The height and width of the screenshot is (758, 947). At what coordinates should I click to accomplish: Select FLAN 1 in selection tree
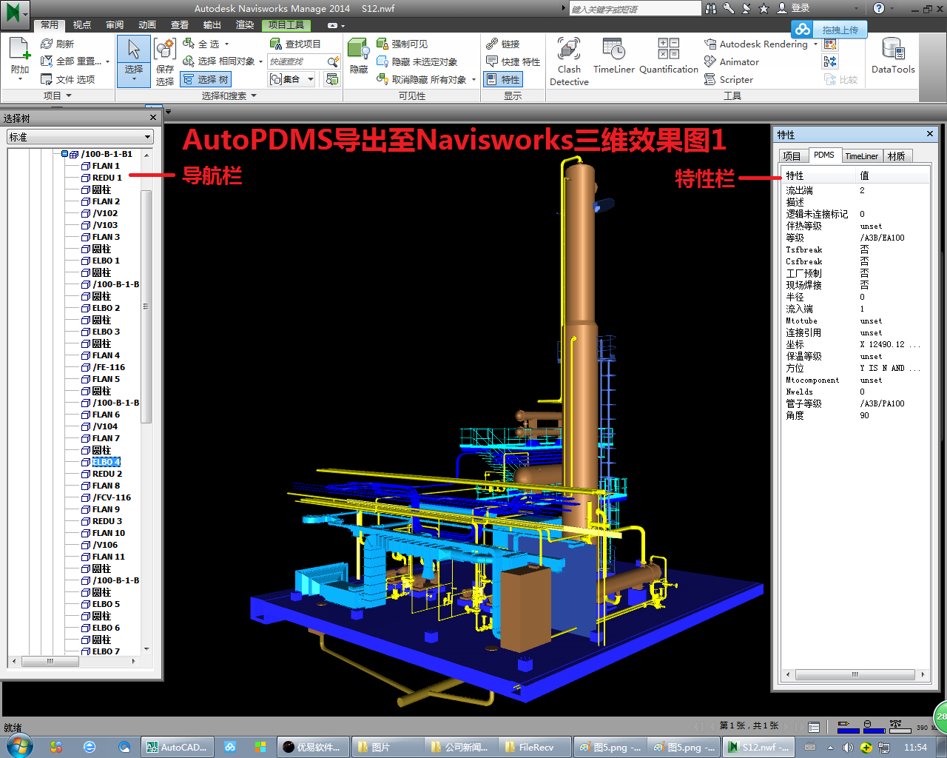point(106,166)
